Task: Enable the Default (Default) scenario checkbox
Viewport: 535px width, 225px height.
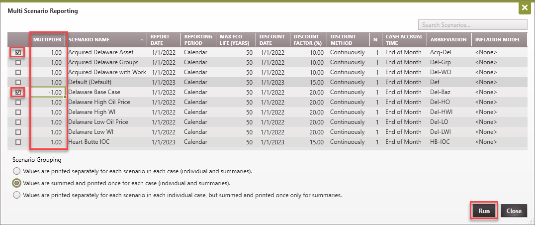Action: click(x=18, y=82)
